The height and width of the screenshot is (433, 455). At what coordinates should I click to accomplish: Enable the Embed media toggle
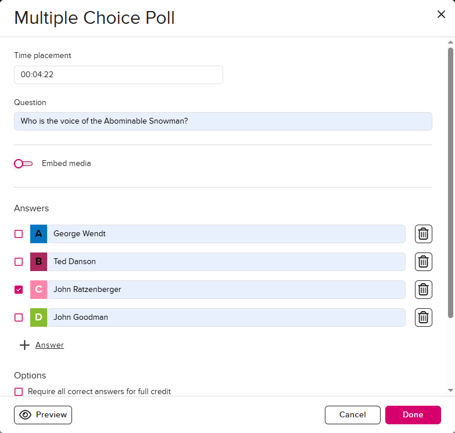23,164
